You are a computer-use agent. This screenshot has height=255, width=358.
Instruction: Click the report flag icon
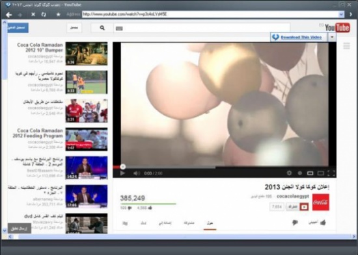(125, 223)
